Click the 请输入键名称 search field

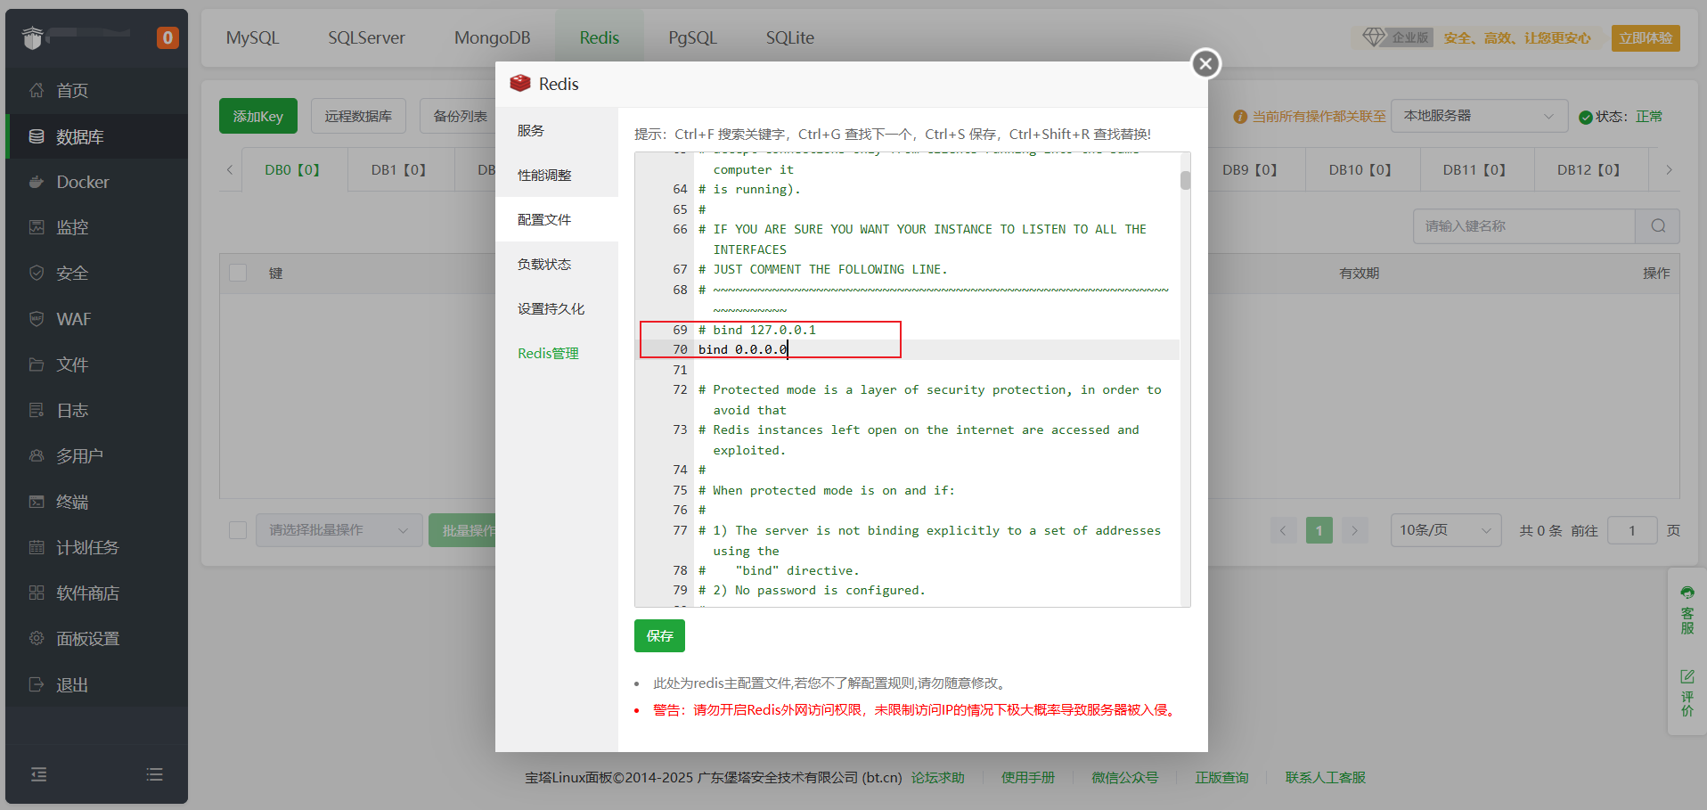[1524, 226]
